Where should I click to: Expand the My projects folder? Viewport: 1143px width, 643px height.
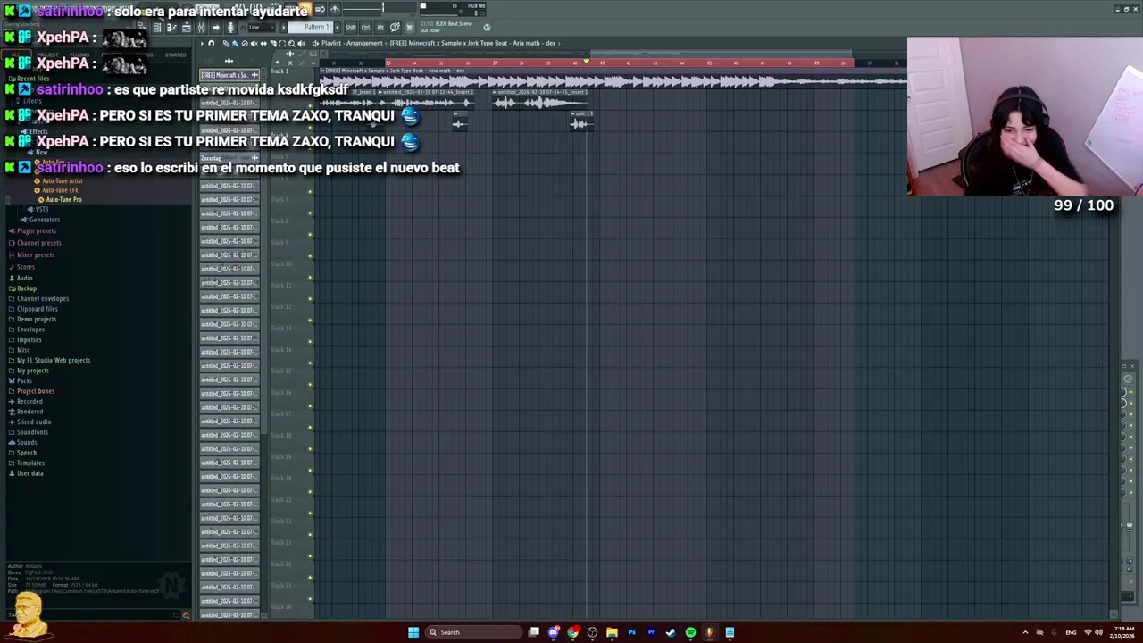click(x=33, y=371)
